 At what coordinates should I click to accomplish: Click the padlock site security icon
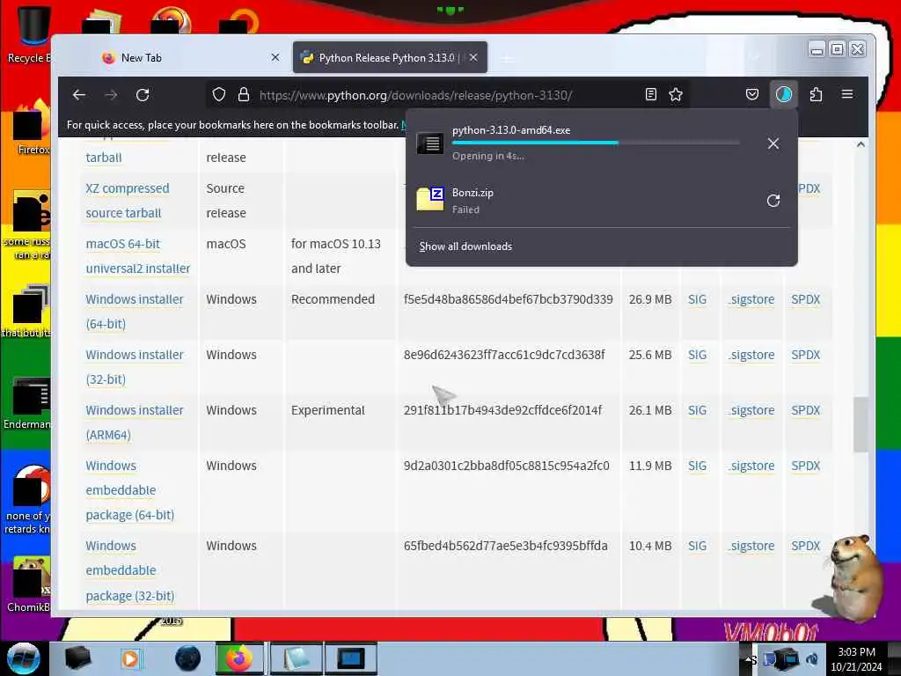[244, 94]
